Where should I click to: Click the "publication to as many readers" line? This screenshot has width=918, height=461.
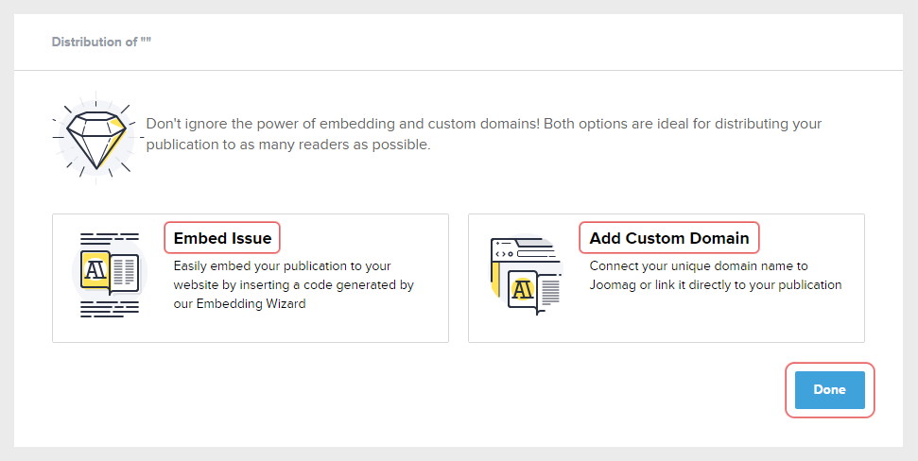coord(288,145)
